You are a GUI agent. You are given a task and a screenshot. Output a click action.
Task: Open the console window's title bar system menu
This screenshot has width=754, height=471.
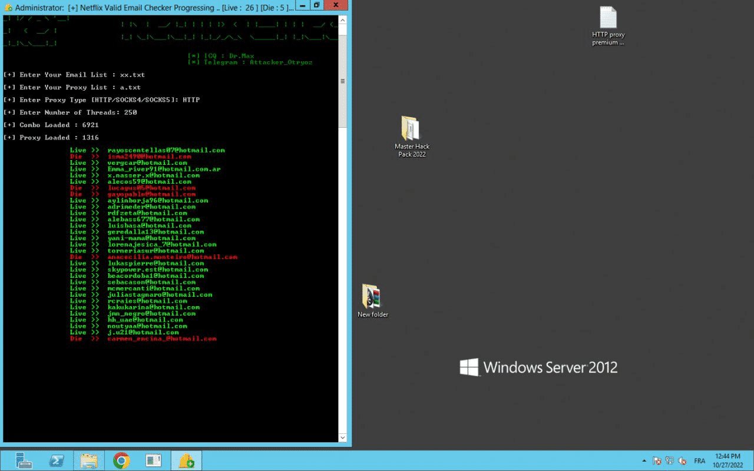(8, 8)
